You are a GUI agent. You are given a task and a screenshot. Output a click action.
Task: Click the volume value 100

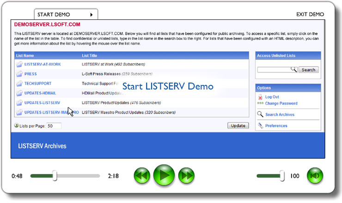[295, 176]
